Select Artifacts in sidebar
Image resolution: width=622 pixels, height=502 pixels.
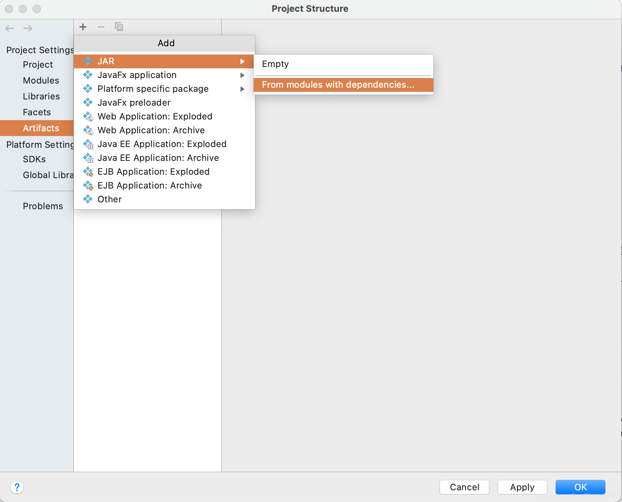(37, 128)
